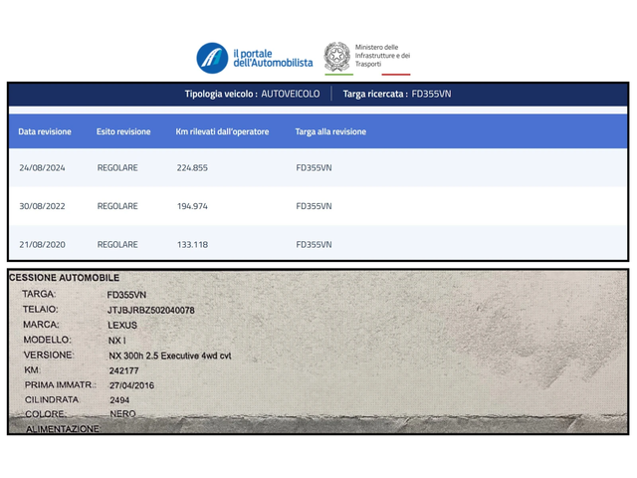The width and height of the screenshot is (637, 478).
Task: Select the Km rilevati dall'operatore header
Action: [x=222, y=131]
